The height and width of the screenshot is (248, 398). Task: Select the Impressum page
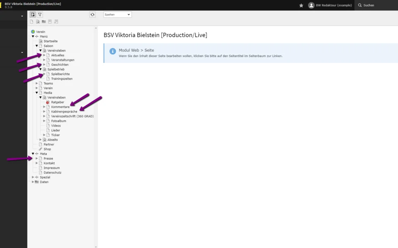point(52,168)
